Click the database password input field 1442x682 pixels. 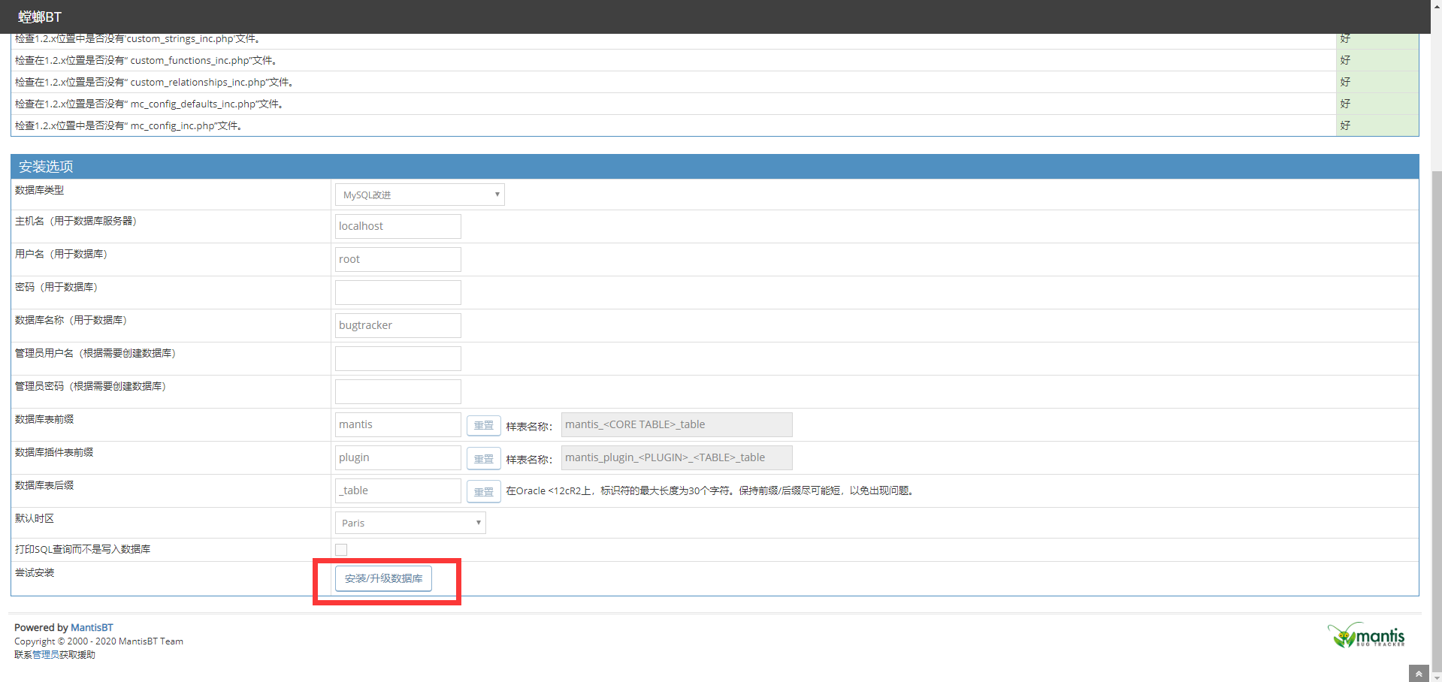point(398,291)
